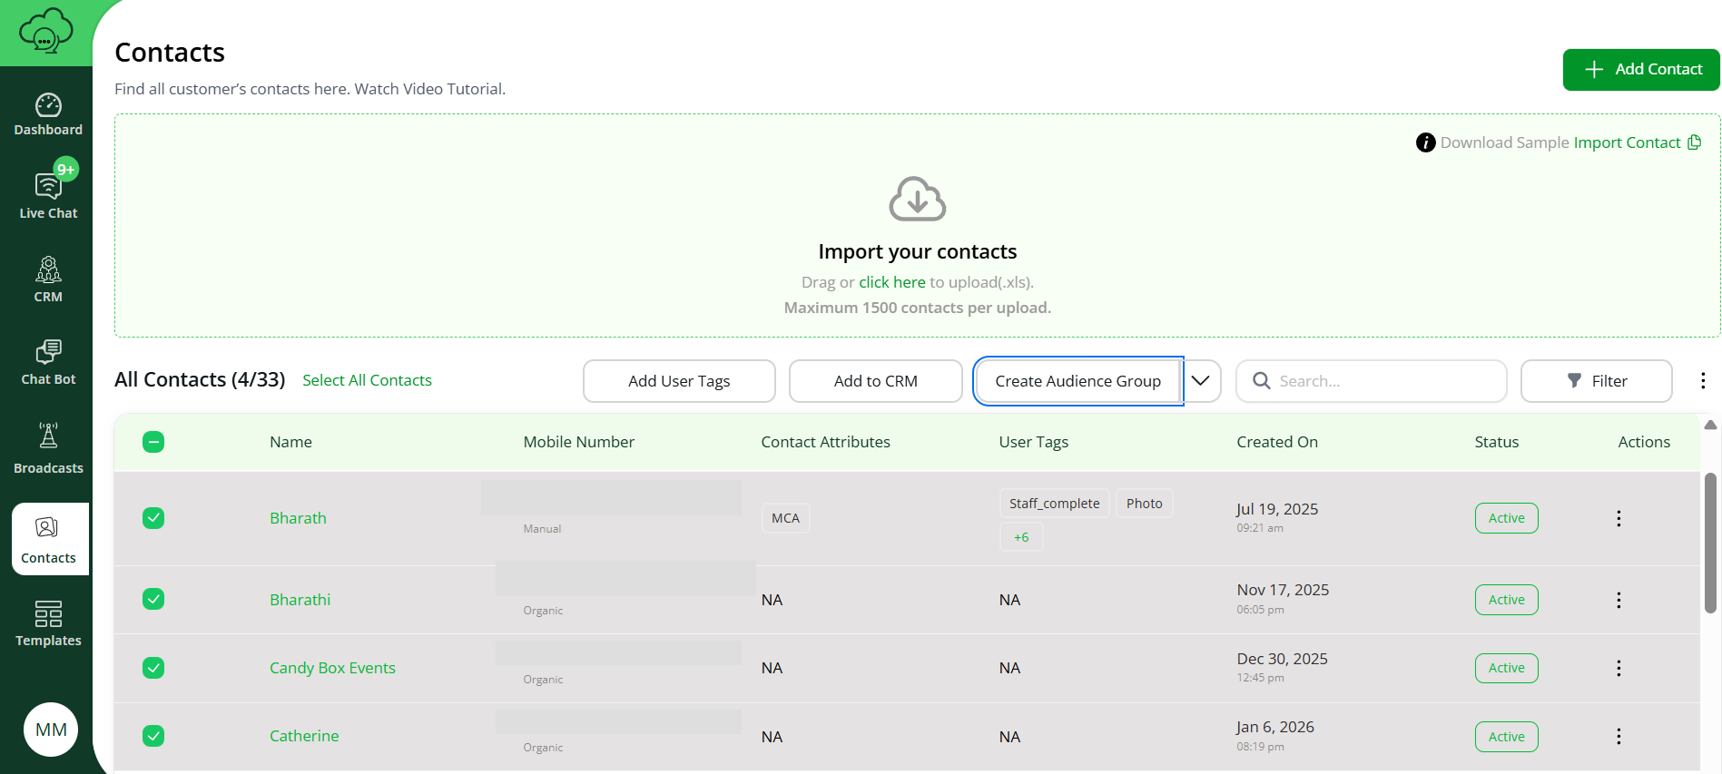Click the cloud download import icon

coord(917,200)
